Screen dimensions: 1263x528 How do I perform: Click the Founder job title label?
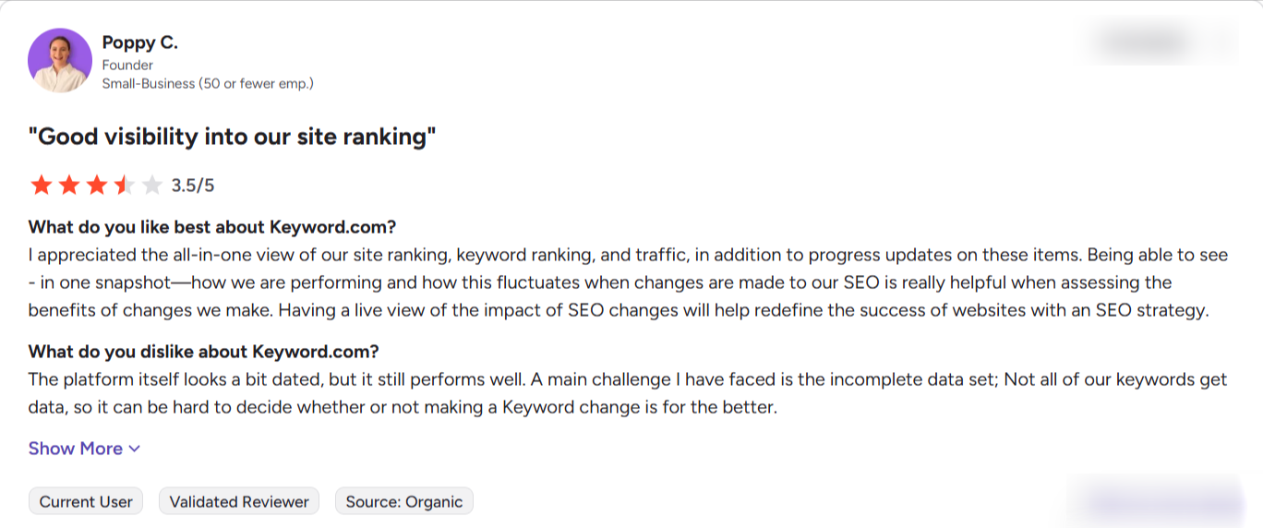[127, 65]
